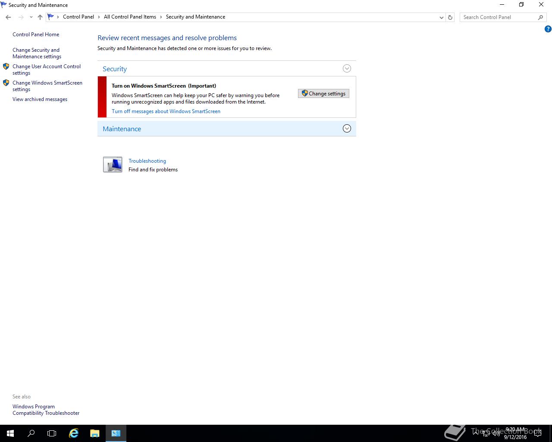Click the Troubleshooting monitor icon
This screenshot has width=552, height=442.
pos(113,165)
